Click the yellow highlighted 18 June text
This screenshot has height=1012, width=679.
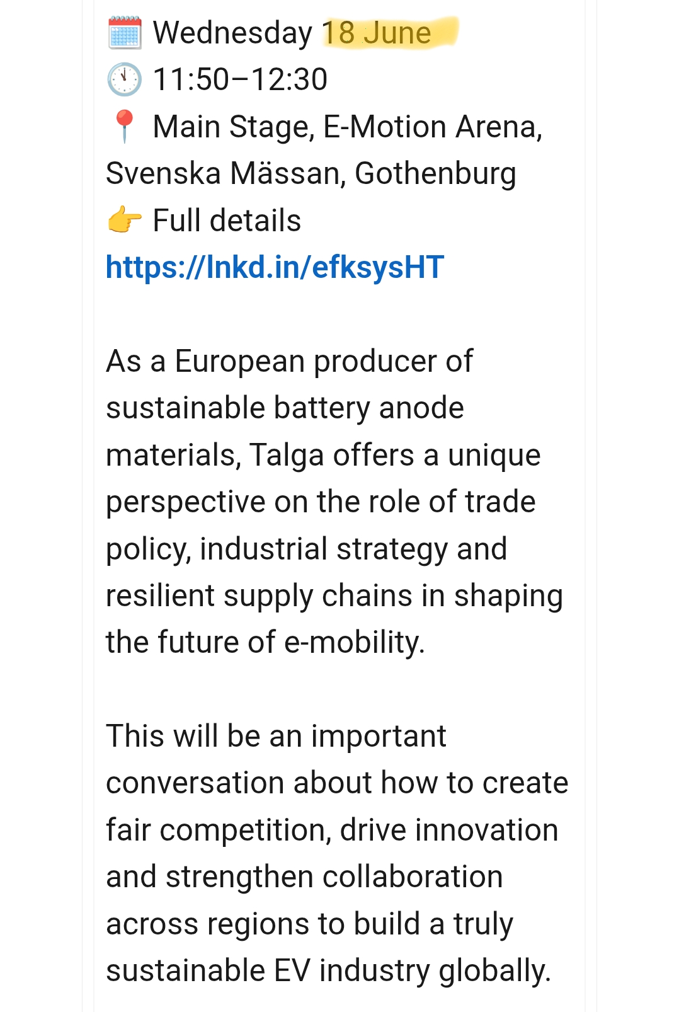377,33
